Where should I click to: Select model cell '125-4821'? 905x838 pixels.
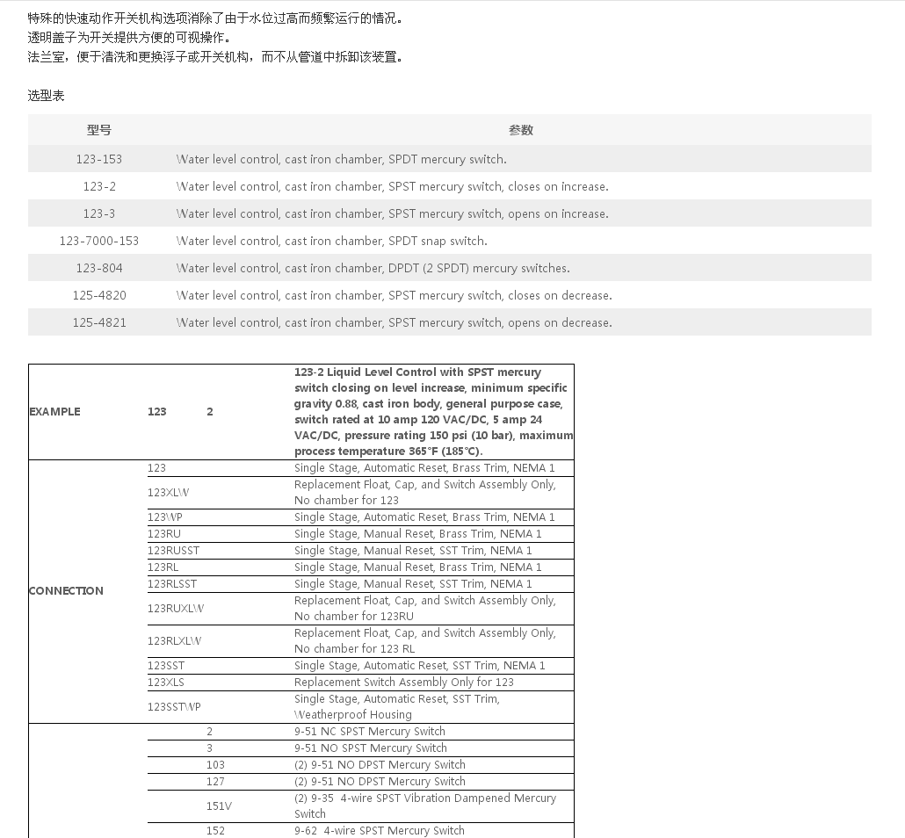pos(98,321)
